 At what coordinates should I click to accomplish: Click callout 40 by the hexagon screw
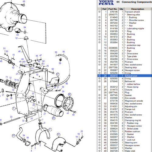tap(73, 115)
